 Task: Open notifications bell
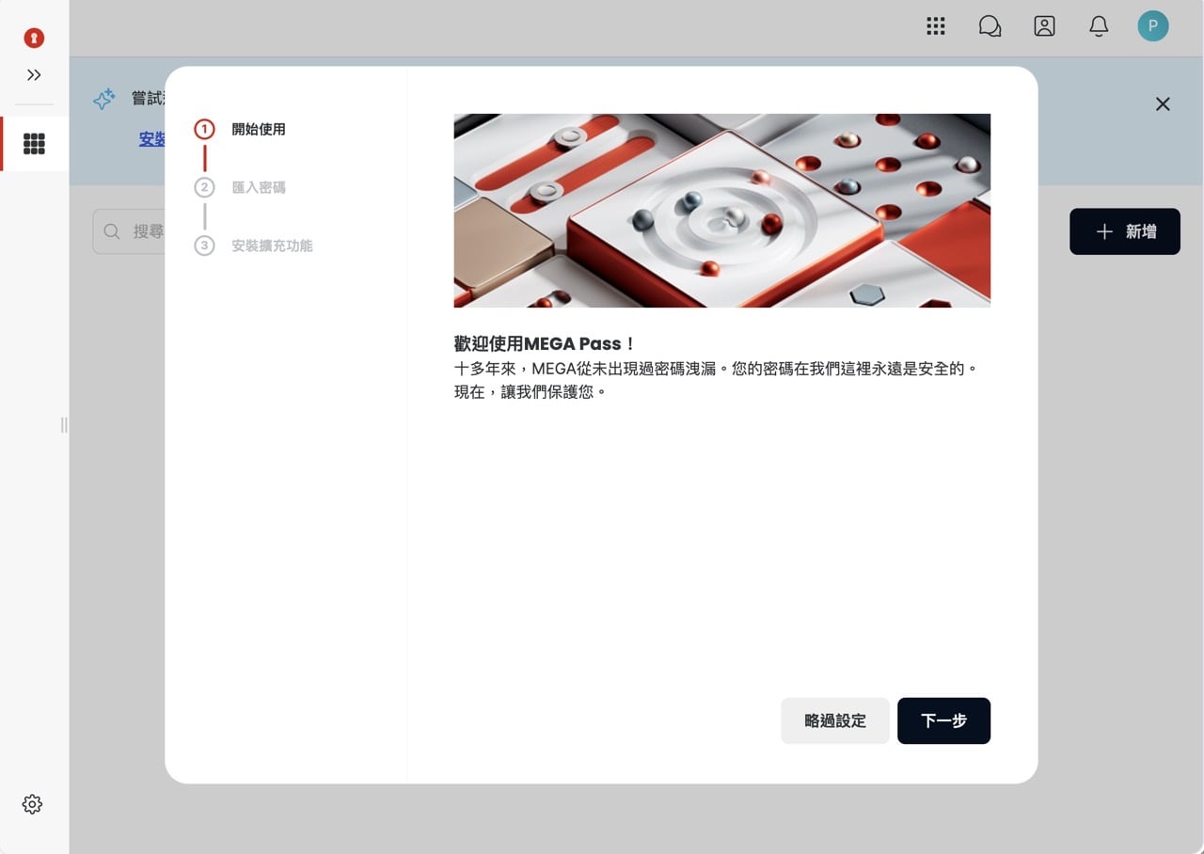coord(1099,26)
